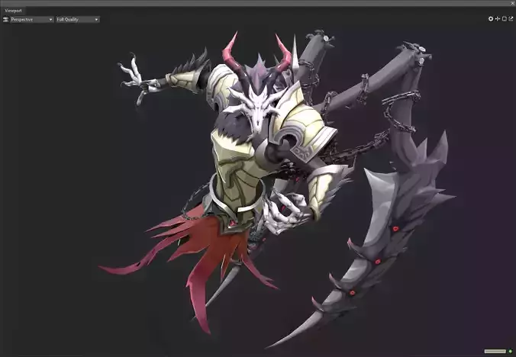The width and height of the screenshot is (516, 357).
Task: Click the green render status indicator
Action: (x=511, y=352)
